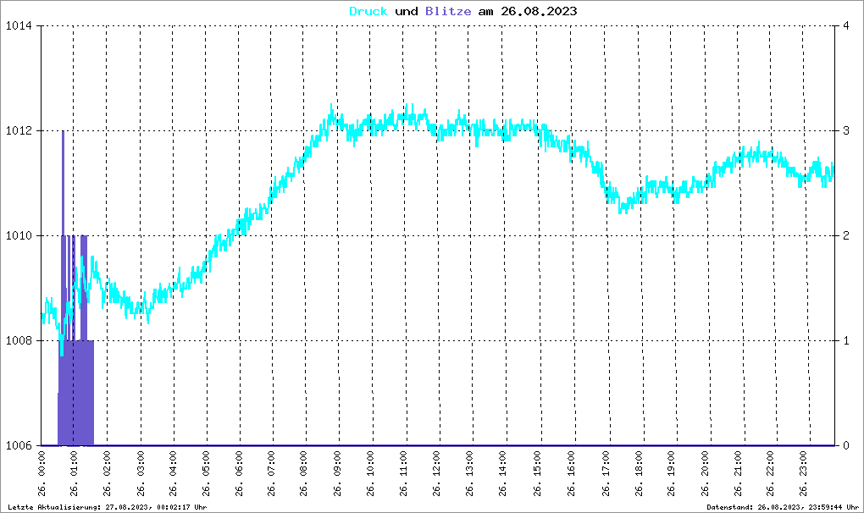
Task: Click the right axis value 4
Action: (846, 26)
